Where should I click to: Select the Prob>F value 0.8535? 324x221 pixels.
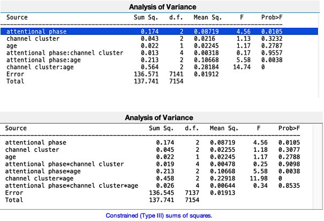[x=288, y=185]
